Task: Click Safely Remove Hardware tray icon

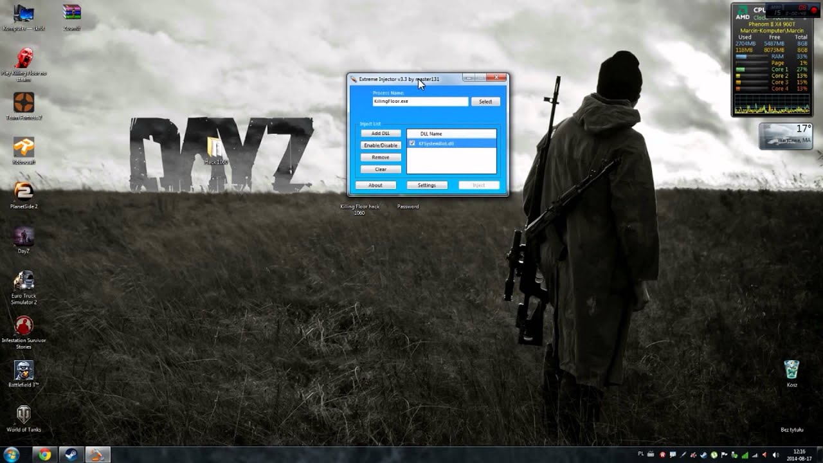Action: (734, 455)
